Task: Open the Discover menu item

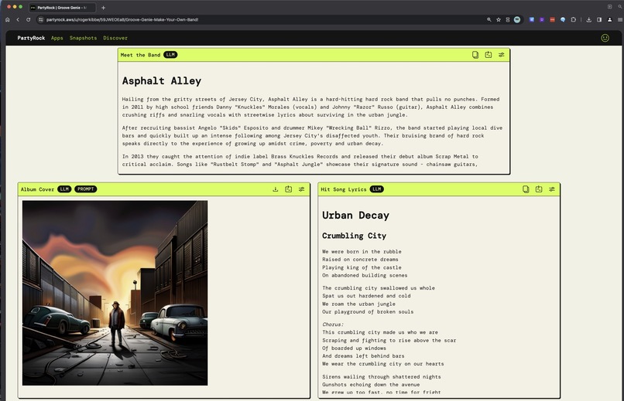Action: coord(115,38)
